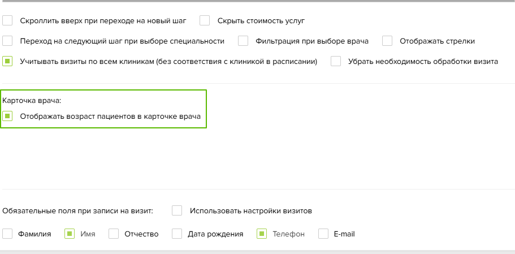The height and width of the screenshot is (254, 515).
Task: Enable "Использовать настройки визитов" checkbox
Action: coord(177,210)
